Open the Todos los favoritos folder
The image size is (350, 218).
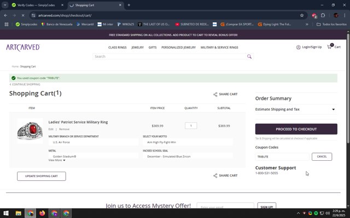coord(331,24)
